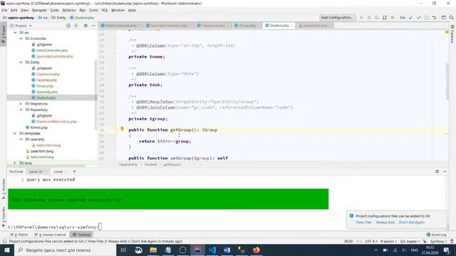This screenshot has height=256, width=456.
Task: Collapse the Entity folder
Action: coord(21,63)
